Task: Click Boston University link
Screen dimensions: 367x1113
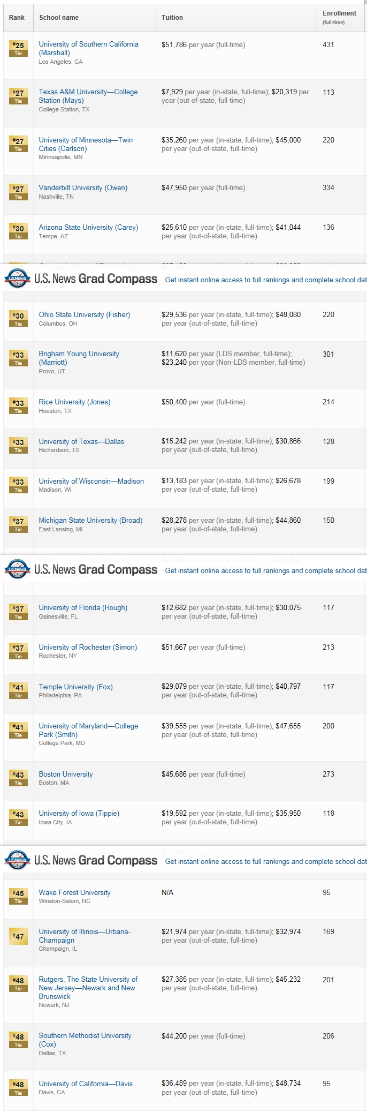Action: 65,774
